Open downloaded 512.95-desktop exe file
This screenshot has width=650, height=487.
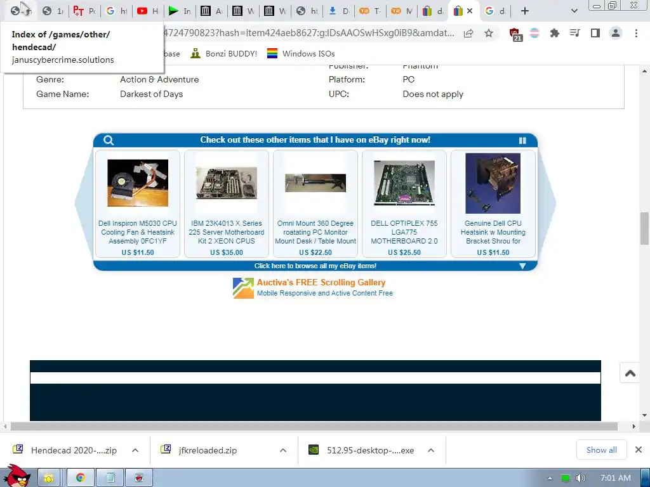pyautogui.click(x=362, y=450)
